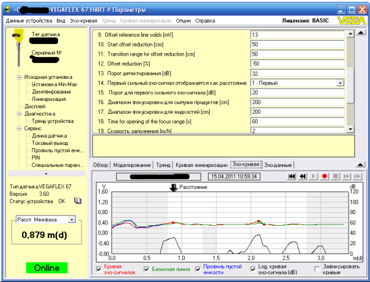Select Длина датчика tree item
Image resolution: width=370 pixels, height=282 pixels.
50,136
